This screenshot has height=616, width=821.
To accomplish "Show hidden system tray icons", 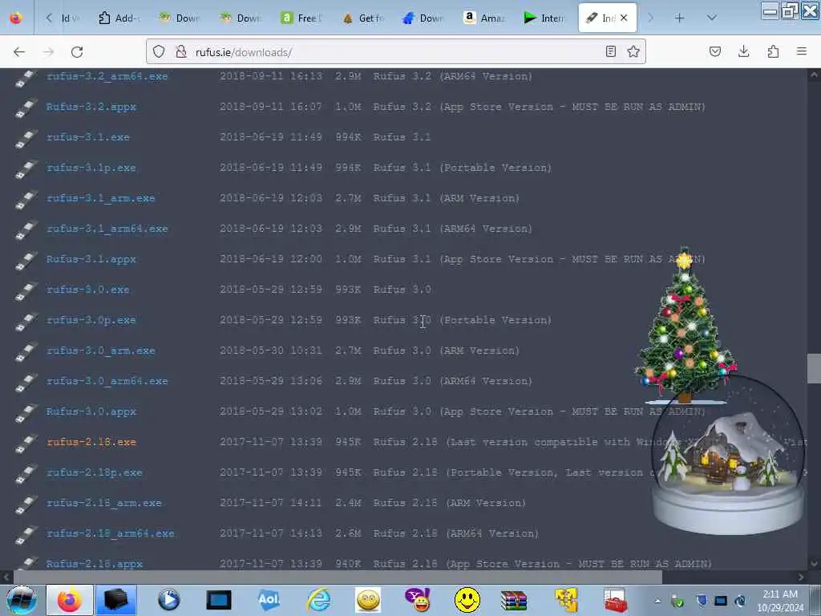I will (x=657, y=601).
